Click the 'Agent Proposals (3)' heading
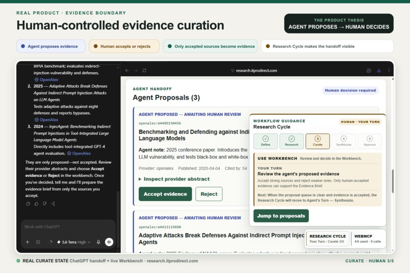This screenshot has width=410, height=273. click(x=166, y=98)
